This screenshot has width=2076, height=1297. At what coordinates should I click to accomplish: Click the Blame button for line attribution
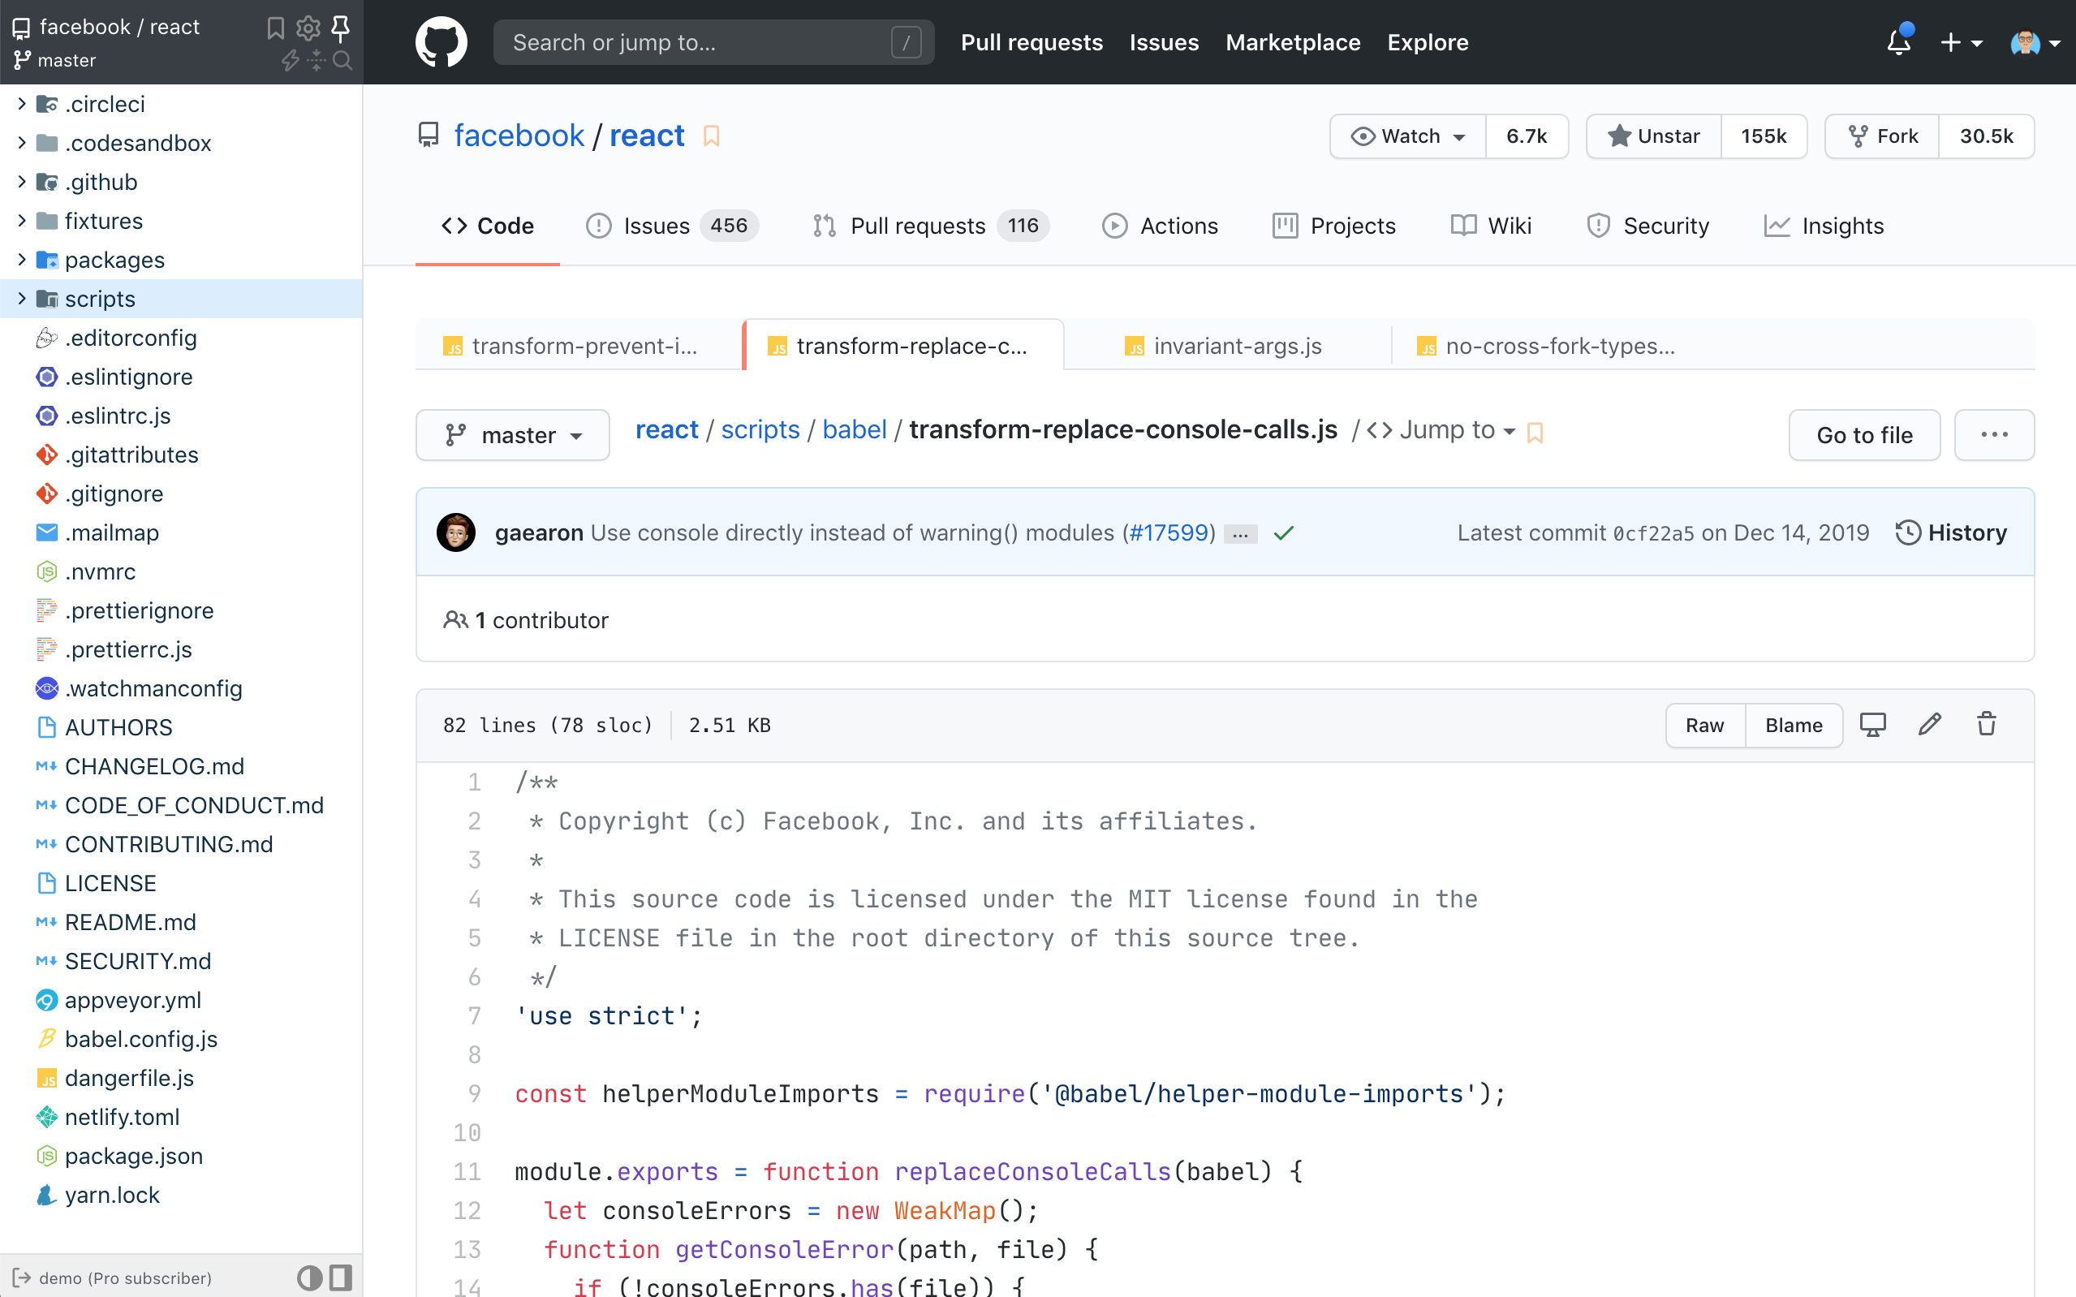coord(1794,725)
